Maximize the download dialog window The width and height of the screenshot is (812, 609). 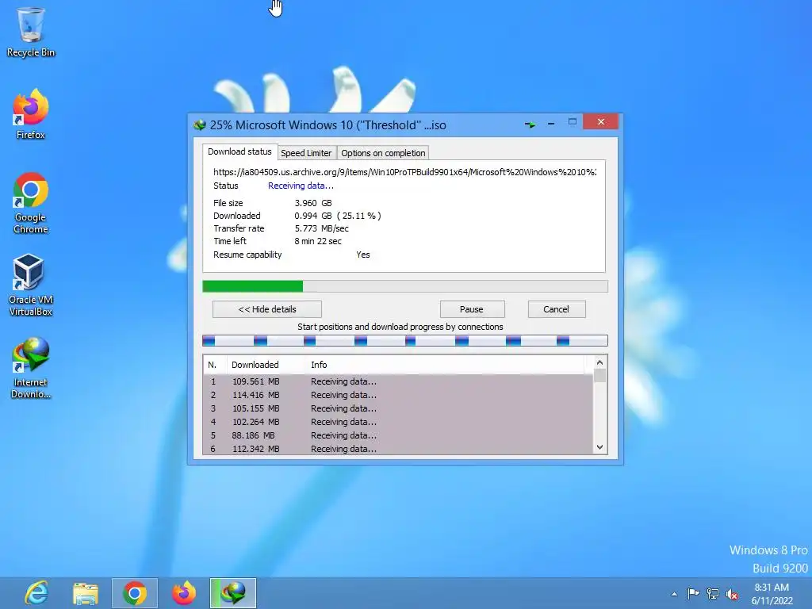coord(573,121)
